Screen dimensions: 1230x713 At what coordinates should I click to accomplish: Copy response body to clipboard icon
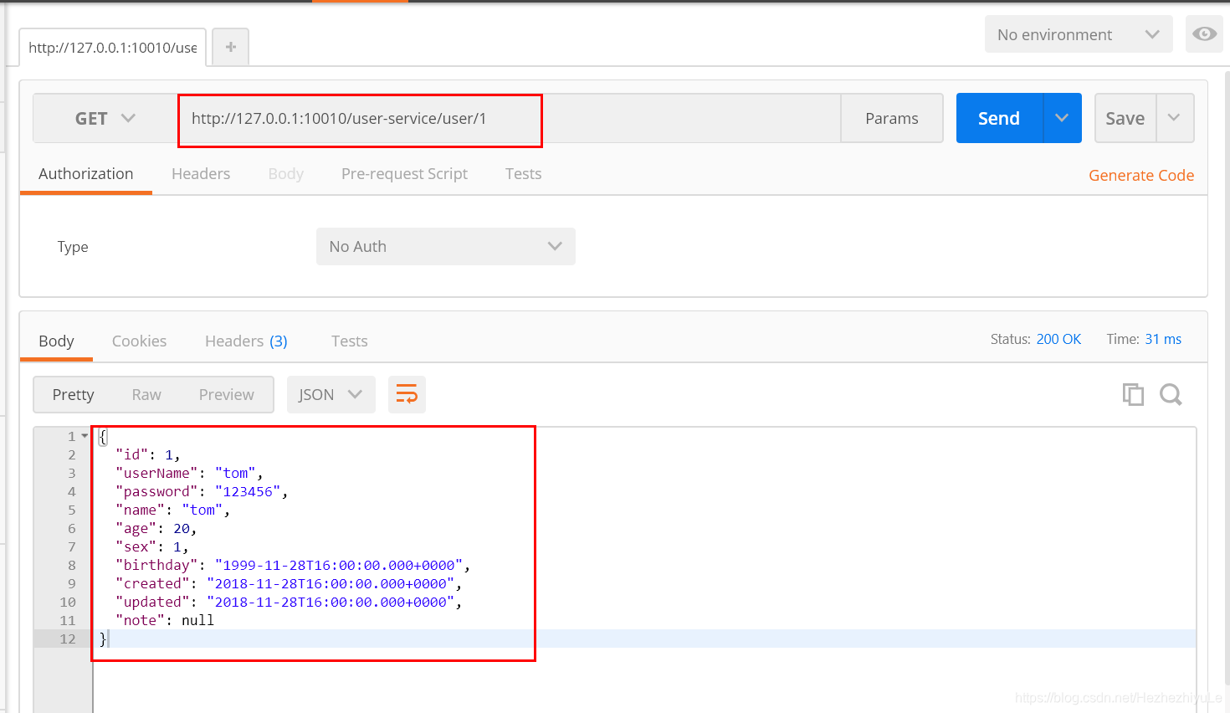click(x=1133, y=394)
